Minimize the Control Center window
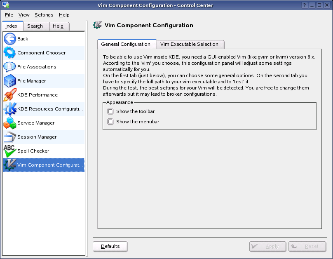The width and height of the screenshot is (333, 259). click(312, 5)
